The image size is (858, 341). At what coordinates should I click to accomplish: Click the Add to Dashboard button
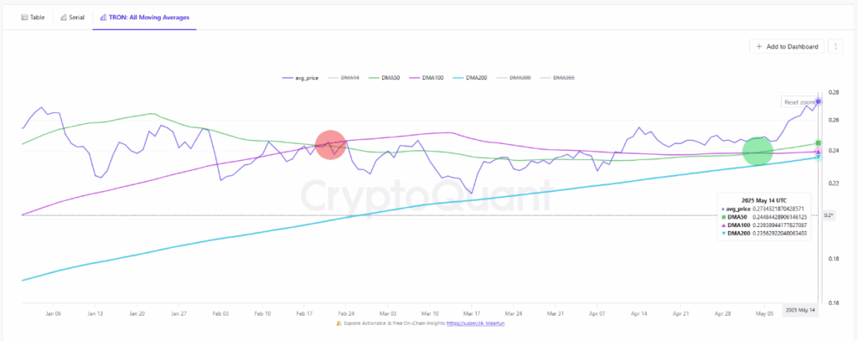[x=787, y=47]
